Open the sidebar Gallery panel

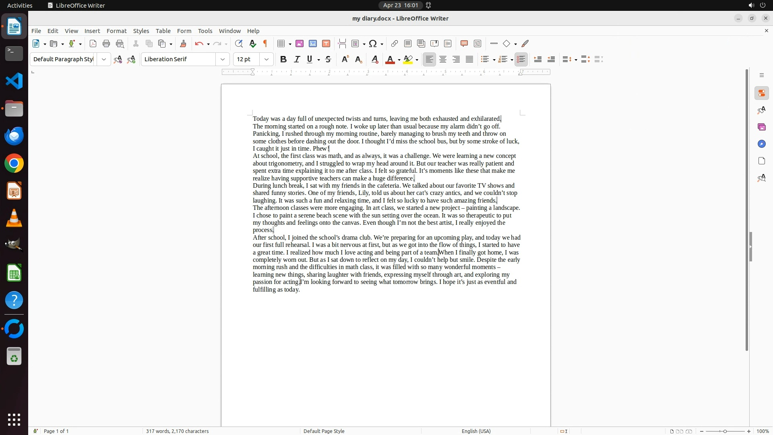click(x=761, y=127)
